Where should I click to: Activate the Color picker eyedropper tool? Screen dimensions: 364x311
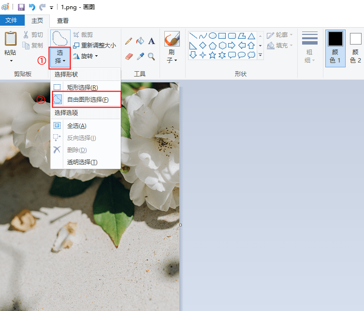click(x=140, y=56)
